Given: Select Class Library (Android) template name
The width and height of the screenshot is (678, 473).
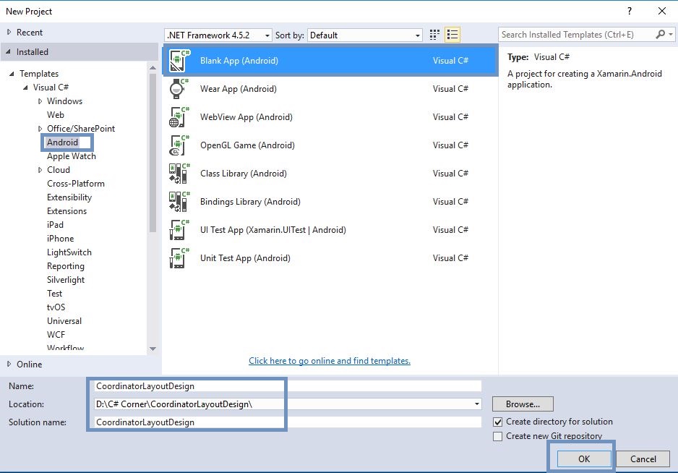Looking at the screenshot, I should (x=244, y=174).
